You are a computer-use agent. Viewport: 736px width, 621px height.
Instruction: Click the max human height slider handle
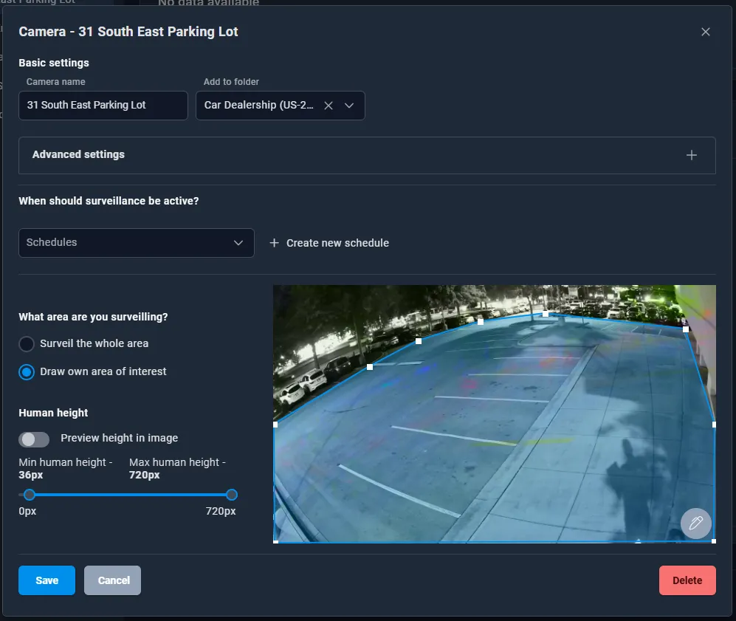(x=231, y=494)
